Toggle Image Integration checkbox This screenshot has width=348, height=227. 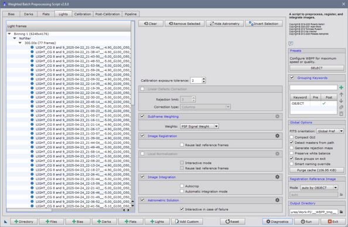[x=142, y=177]
